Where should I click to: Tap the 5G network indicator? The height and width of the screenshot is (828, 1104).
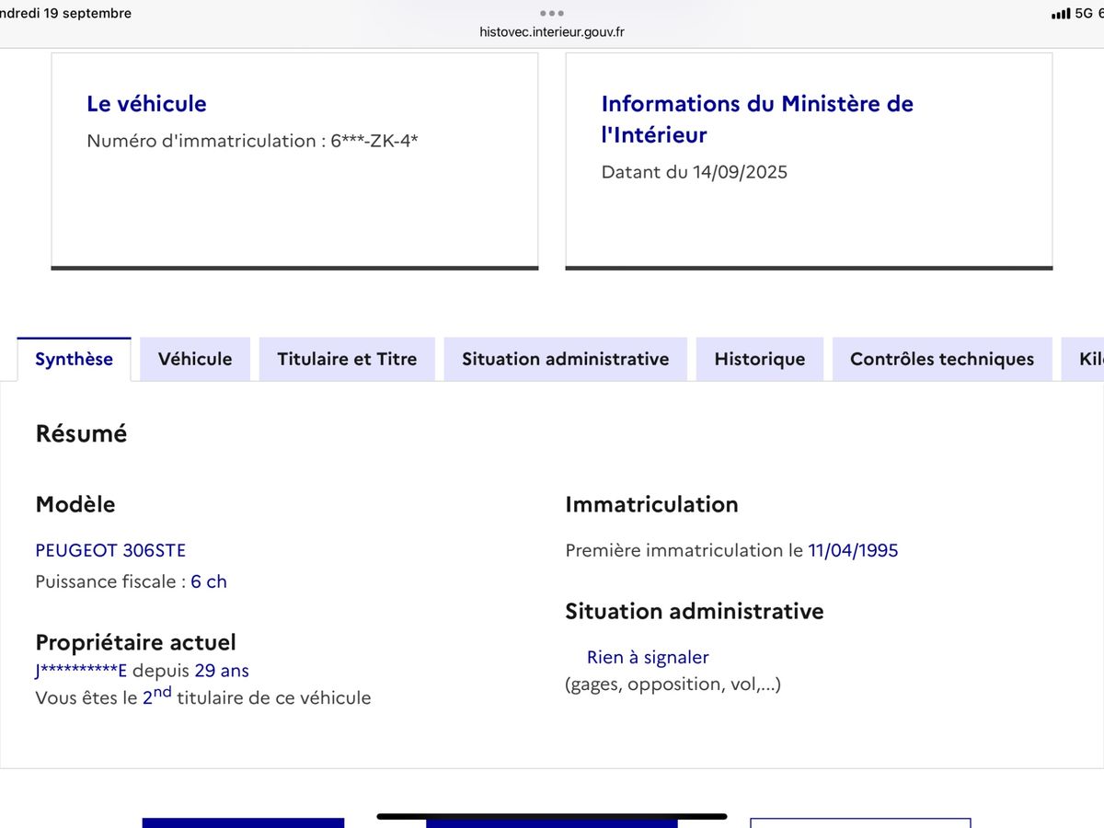coord(1084,13)
